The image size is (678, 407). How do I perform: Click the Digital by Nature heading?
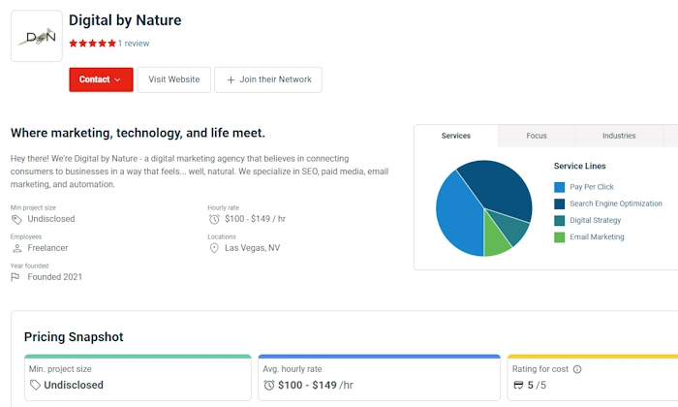pos(125,20)
